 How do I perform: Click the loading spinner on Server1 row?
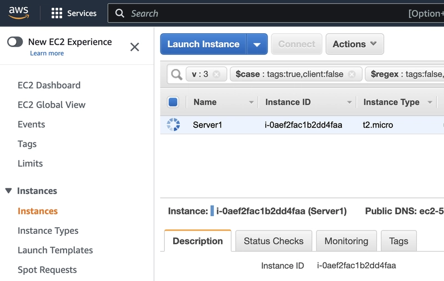click(173, 125)
